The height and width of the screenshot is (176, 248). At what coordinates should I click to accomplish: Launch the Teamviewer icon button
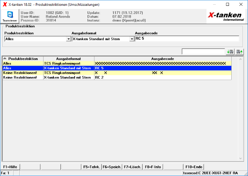pyautogui.click(x=10, y=16)
